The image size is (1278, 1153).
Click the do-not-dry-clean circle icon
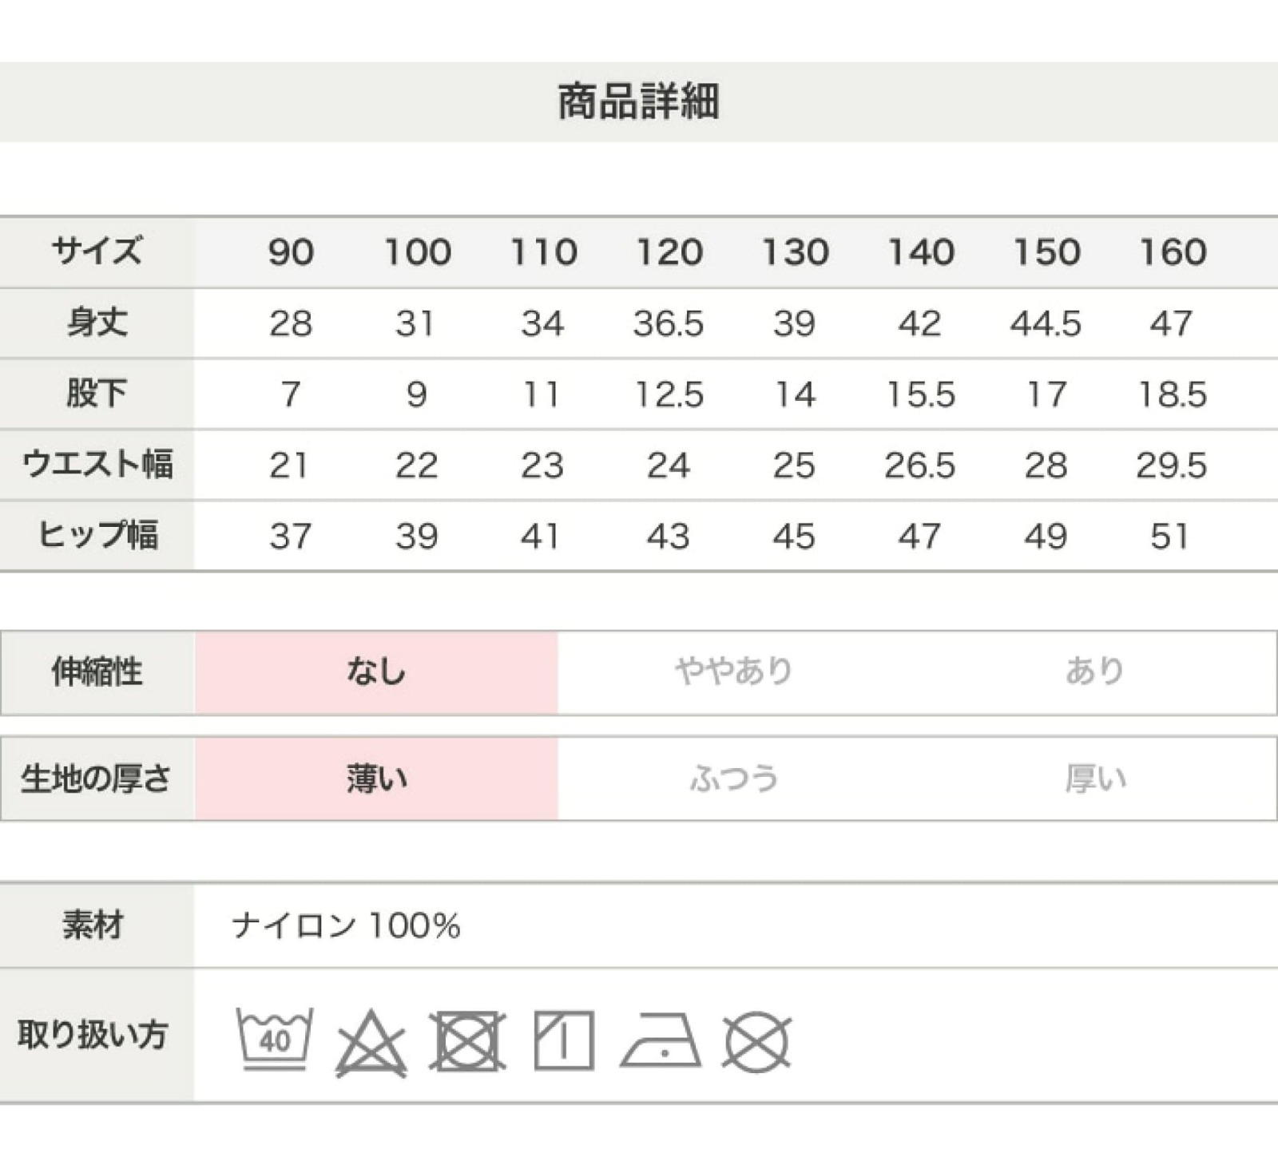pos(756,1042)
